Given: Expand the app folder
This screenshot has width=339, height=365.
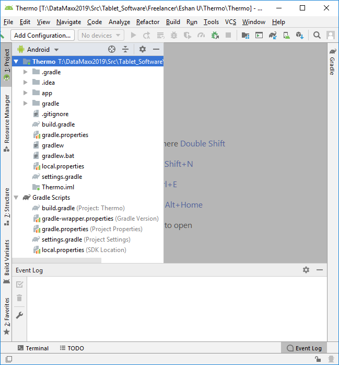Looking at the screenshot, I should [26, 93].
